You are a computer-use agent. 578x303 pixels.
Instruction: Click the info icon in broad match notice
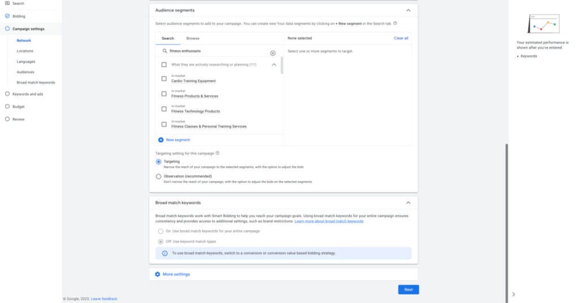click(x=165, y=253)
